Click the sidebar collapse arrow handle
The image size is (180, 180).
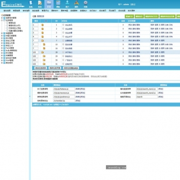click(30, 96)
